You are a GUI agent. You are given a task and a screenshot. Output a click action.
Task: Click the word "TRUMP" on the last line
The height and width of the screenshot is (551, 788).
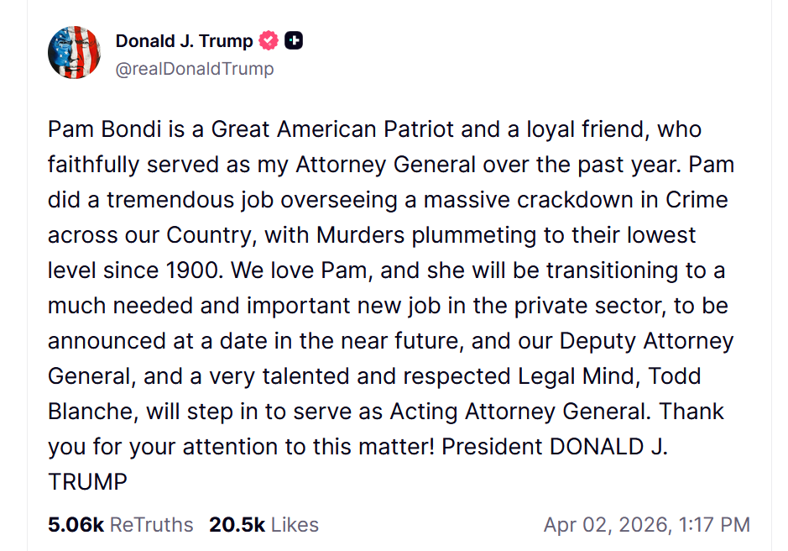pyautogui.click(x=87, y=481)
